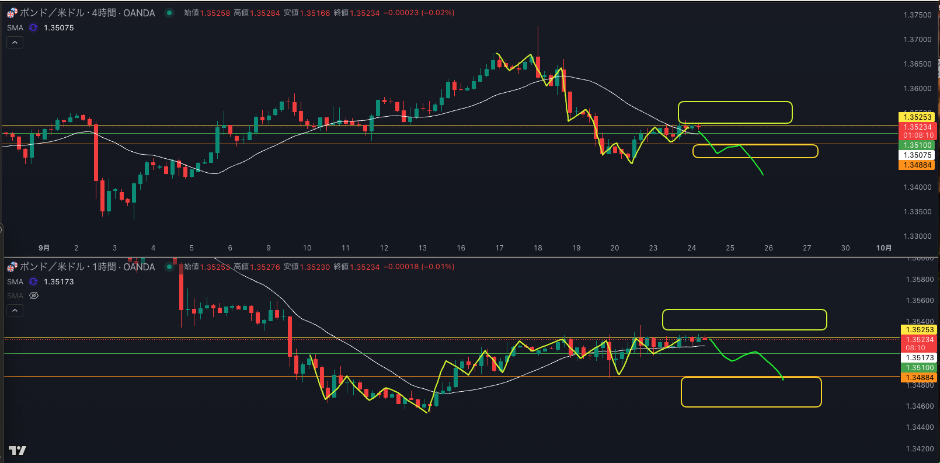
Task: Click the hidden greyed-out SMA label on 1-hour chart
Action: click(x=15, y=295)
